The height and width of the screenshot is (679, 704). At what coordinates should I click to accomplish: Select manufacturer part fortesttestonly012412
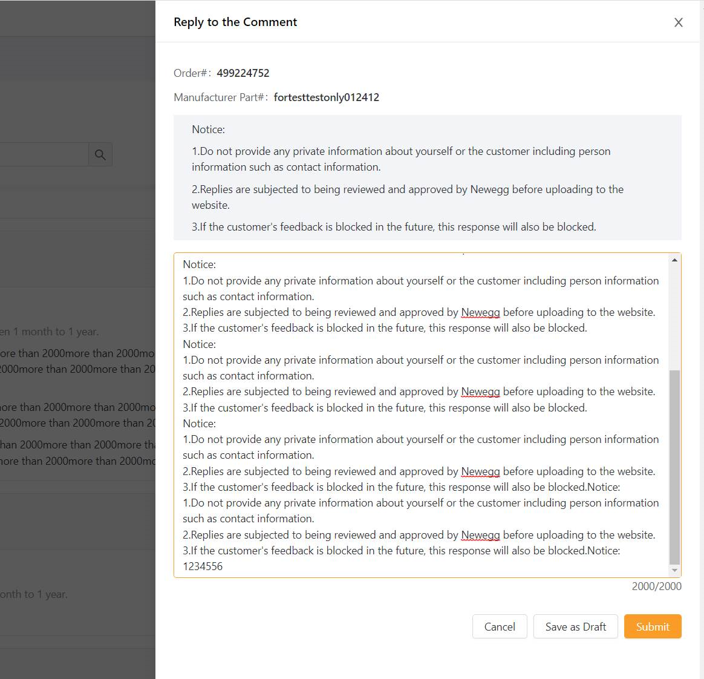[327, 97]
